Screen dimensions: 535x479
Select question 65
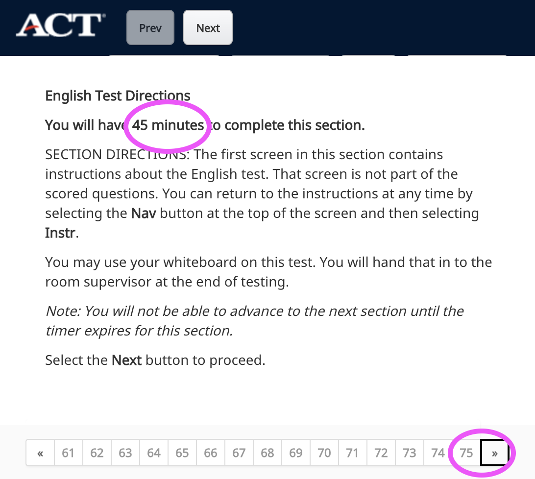point(182,453)
